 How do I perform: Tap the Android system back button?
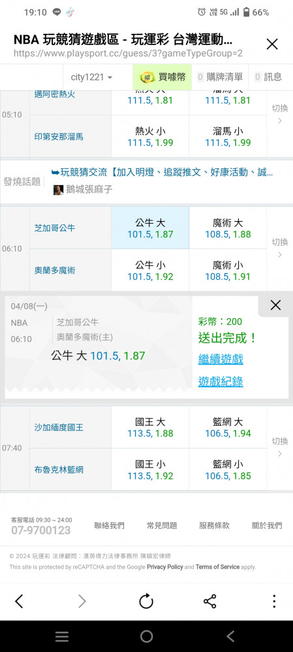[x=230, y=636]
